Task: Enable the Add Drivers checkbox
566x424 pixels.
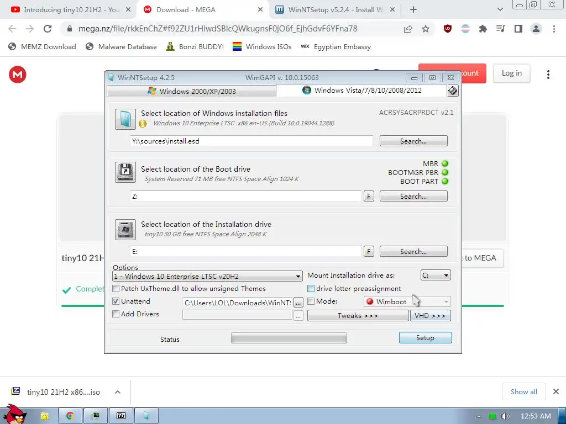Action: point(116,314)
